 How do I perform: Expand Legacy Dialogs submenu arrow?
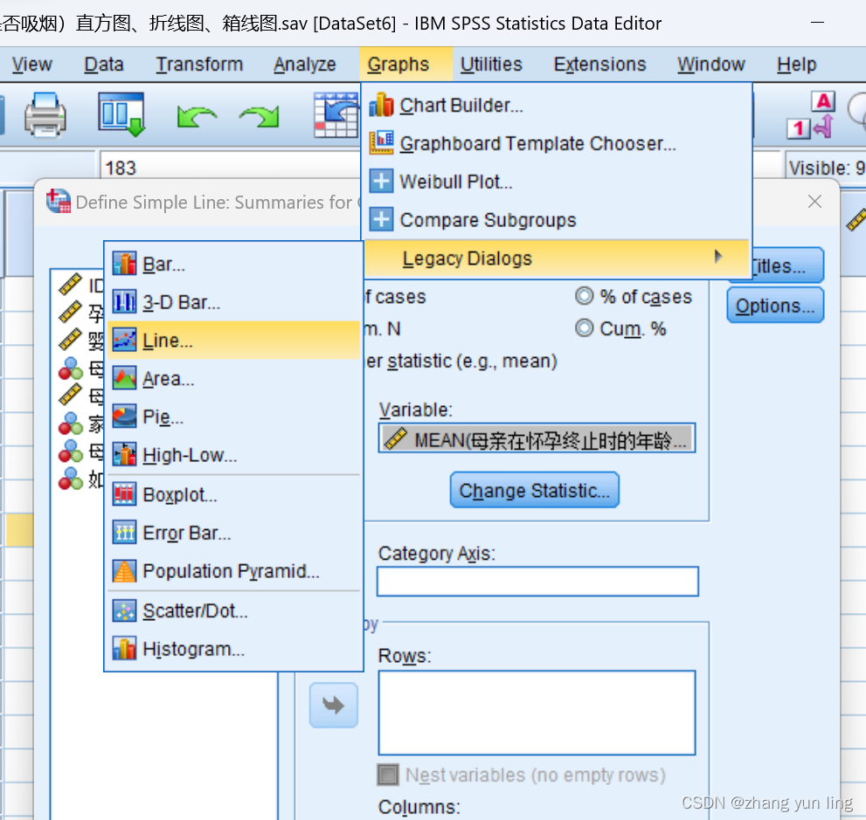click(717, 257)
